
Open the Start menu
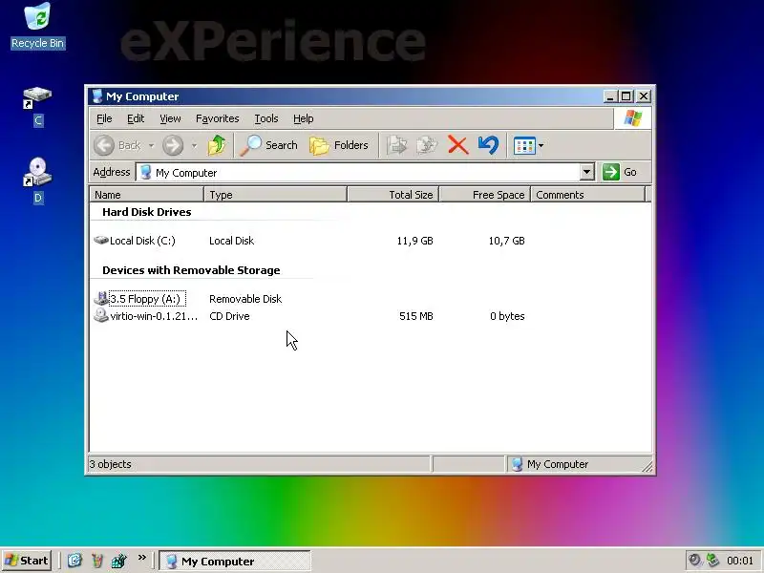coord(27,561)
